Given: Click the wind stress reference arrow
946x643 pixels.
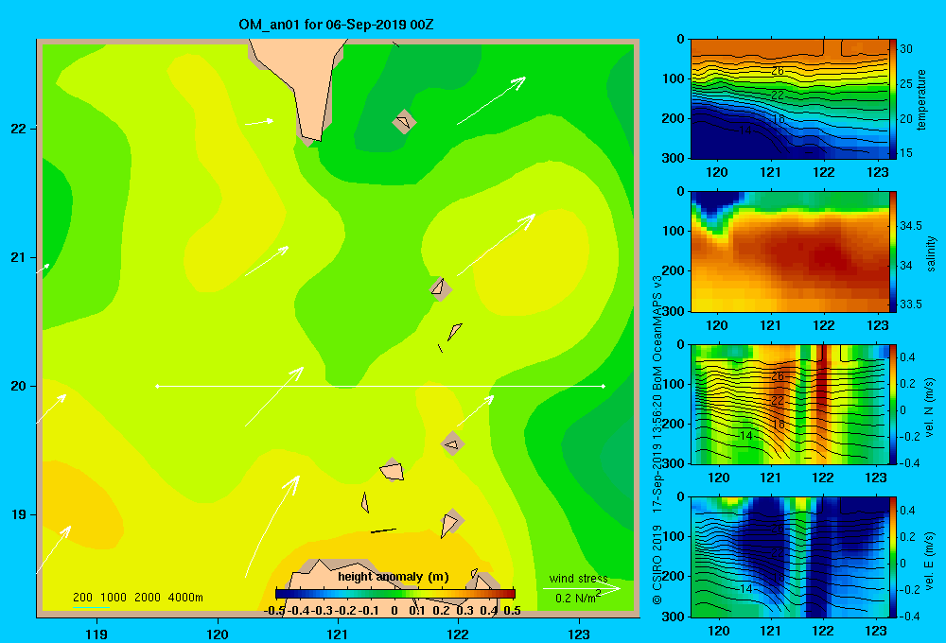Looking at the screenshot, I should (x=582, y=588).
